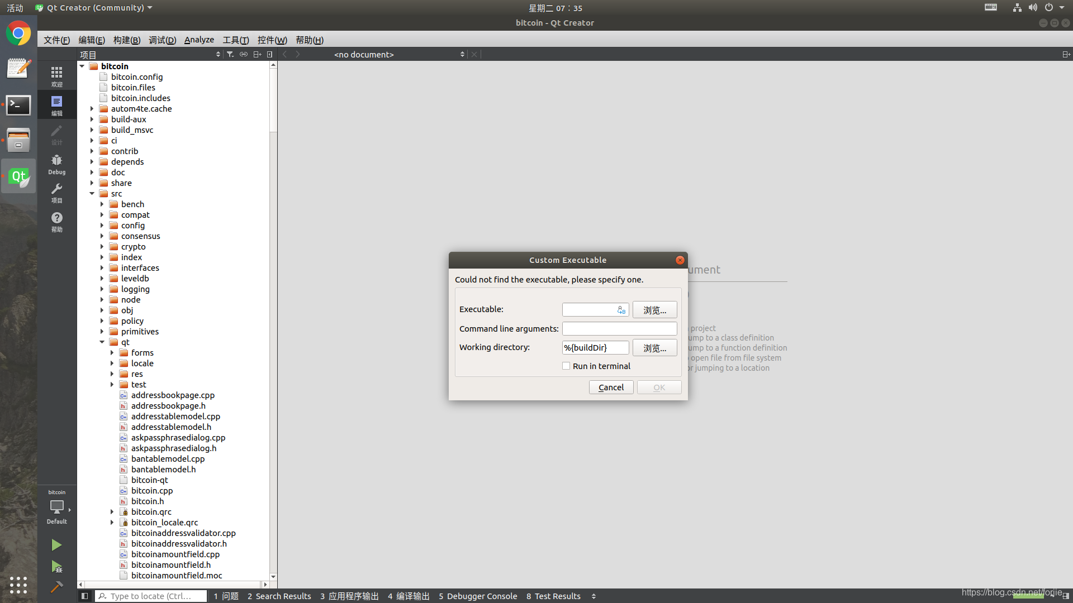Click the project tree vertical scrollbar

click(273, 100)
